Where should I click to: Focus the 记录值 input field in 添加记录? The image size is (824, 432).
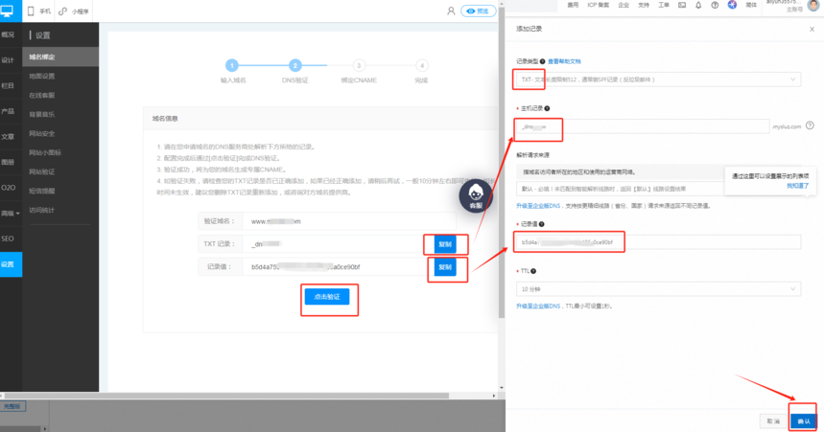point(658,242)
